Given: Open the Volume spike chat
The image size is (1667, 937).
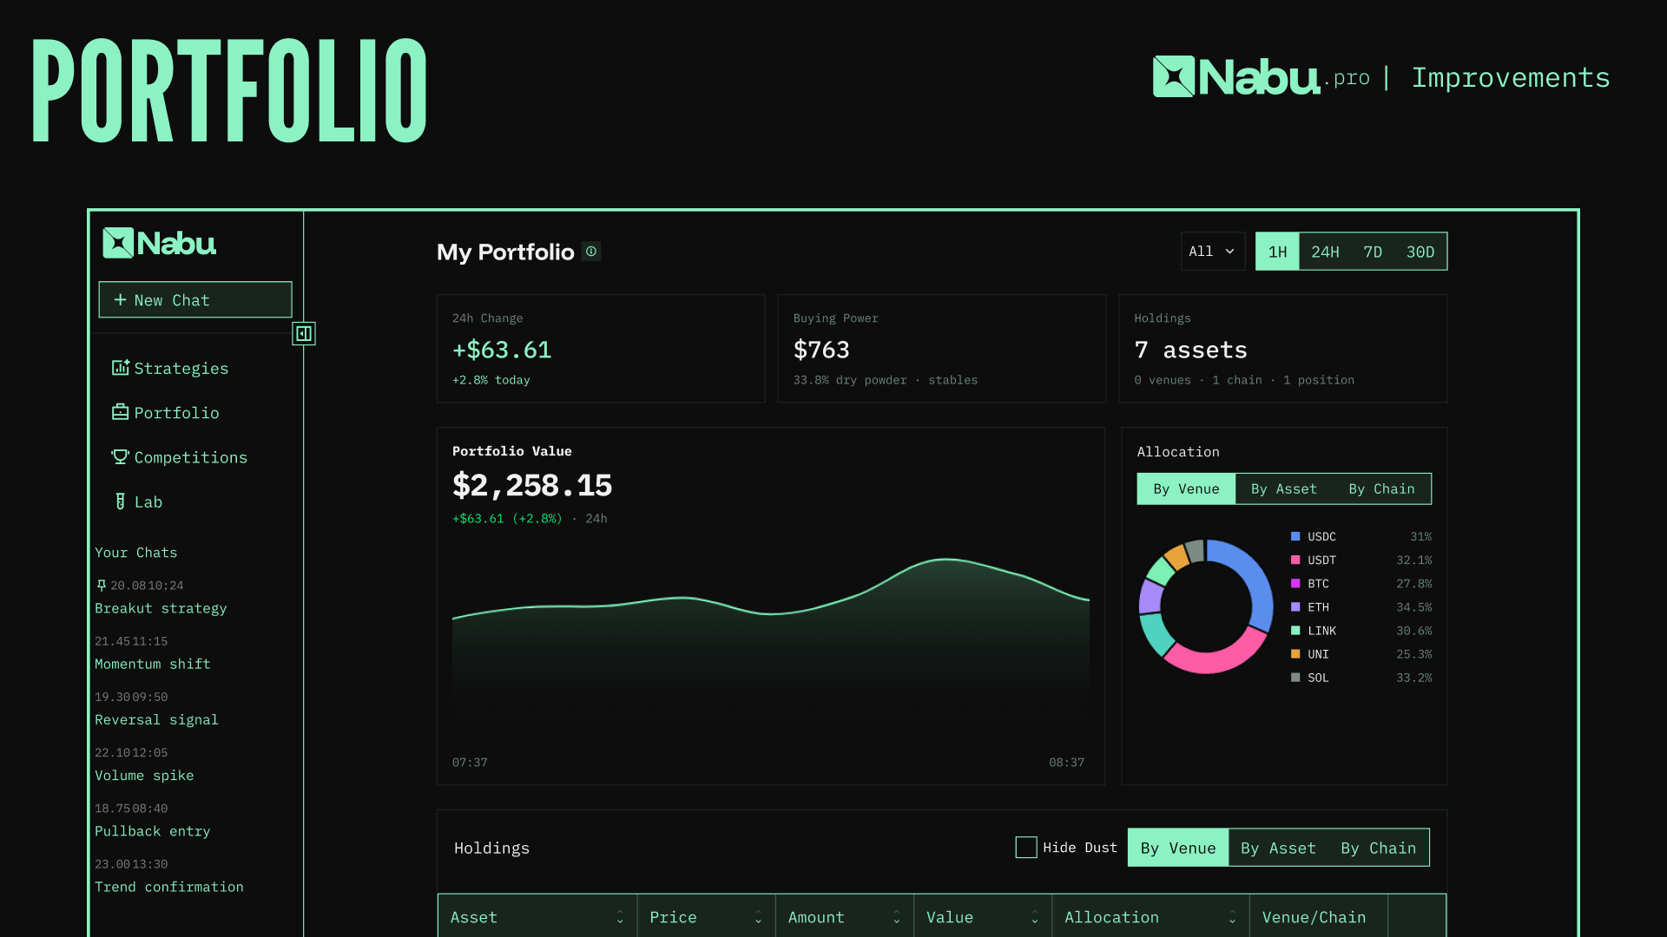Looking at the screenshot, I should point(144,776).
